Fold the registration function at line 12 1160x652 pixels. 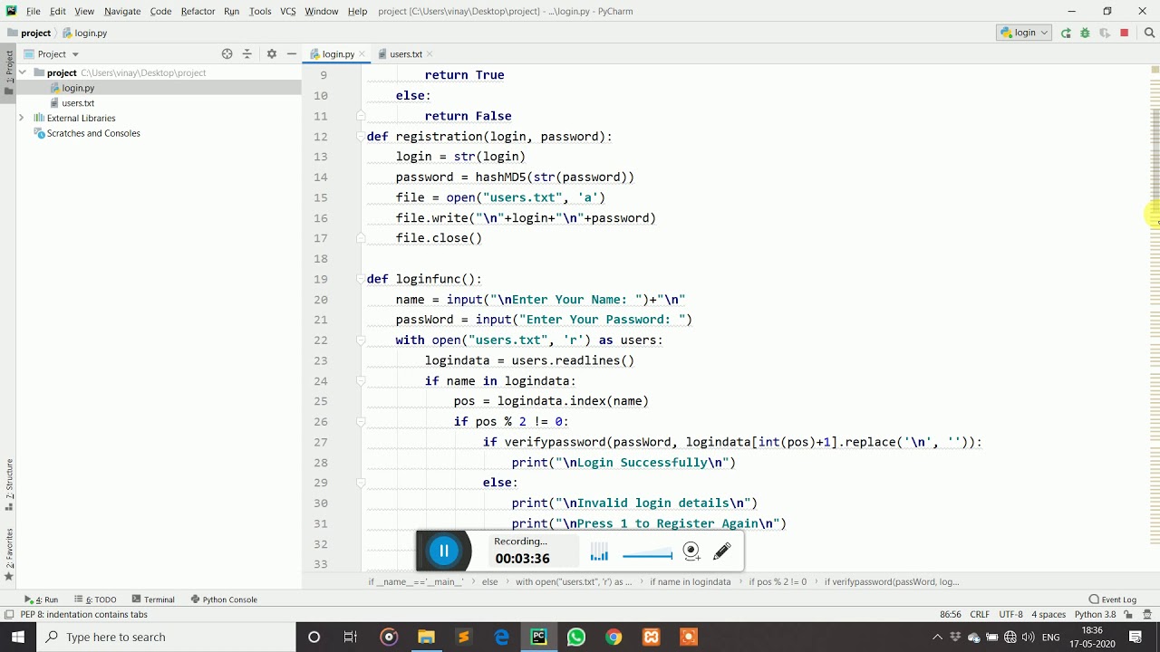pos(361,137)
